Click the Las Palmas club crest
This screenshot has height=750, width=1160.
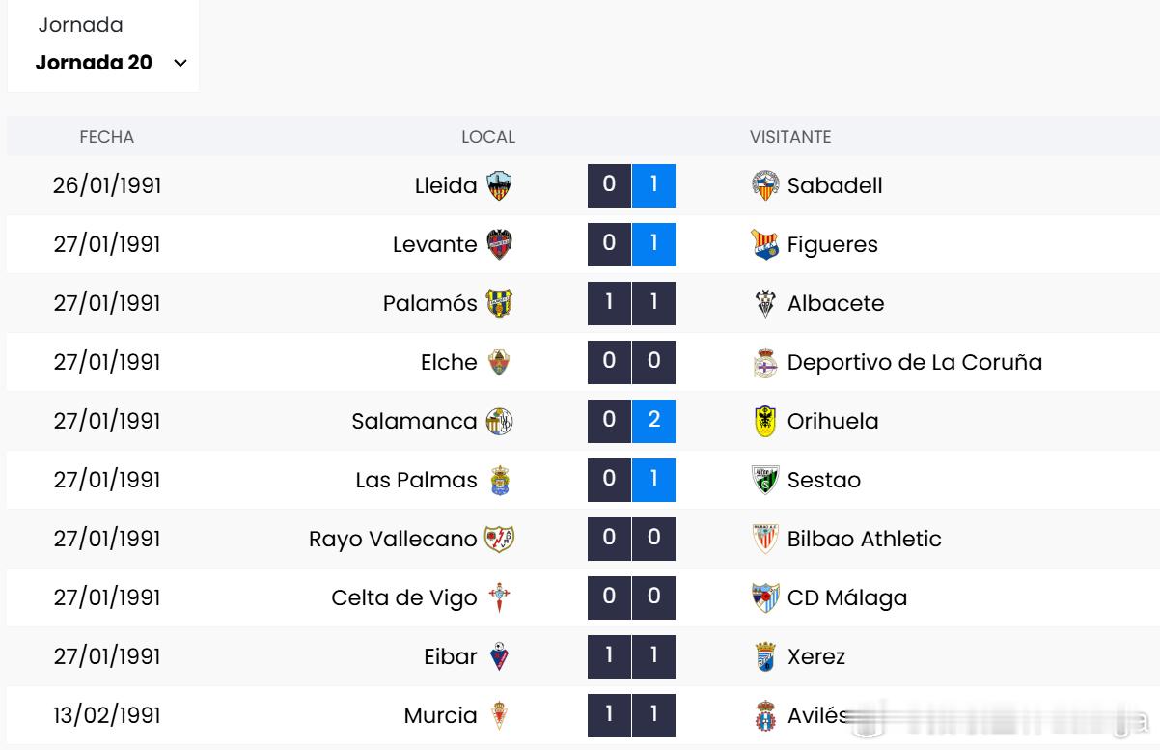pyautogui.click(x=499, y=480)
